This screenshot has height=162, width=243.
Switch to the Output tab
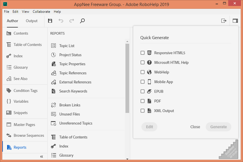(32, 21)
